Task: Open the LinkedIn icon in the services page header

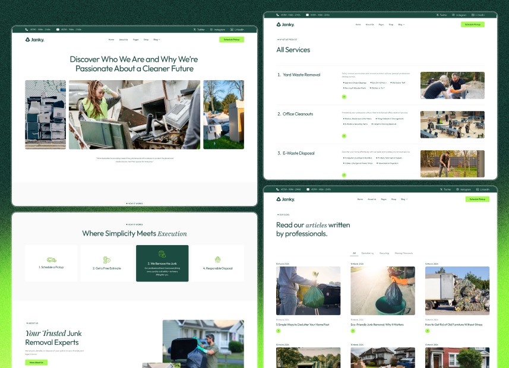Action: (473, 14)
